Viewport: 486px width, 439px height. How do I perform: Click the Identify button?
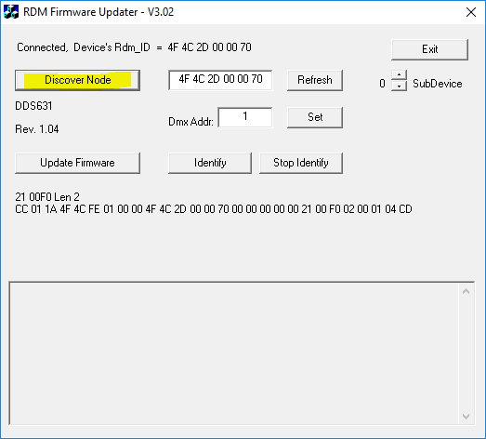tap(210, 163)
